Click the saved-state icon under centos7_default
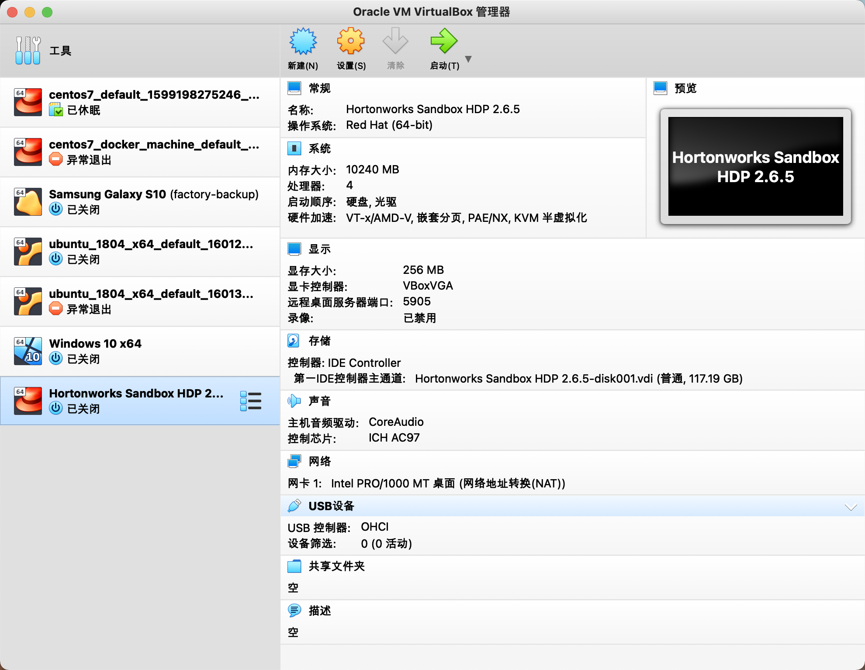 click(x=56, y=110)
